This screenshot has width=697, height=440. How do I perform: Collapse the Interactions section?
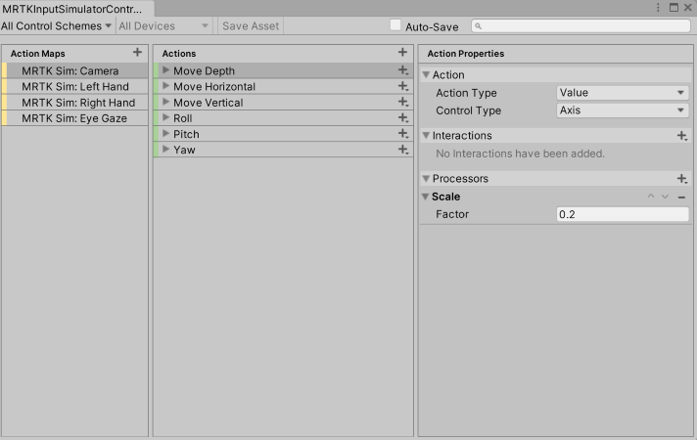(x=426, y=135)
